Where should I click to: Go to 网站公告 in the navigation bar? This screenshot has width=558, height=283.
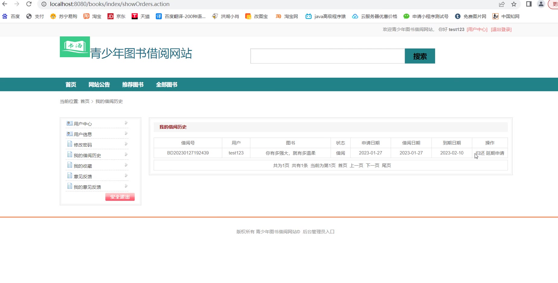(99, 85)
